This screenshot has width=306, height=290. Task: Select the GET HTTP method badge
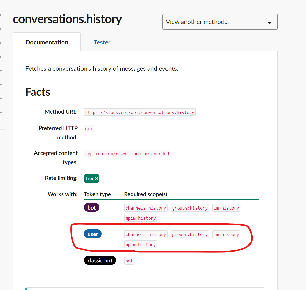pos(89,129)
